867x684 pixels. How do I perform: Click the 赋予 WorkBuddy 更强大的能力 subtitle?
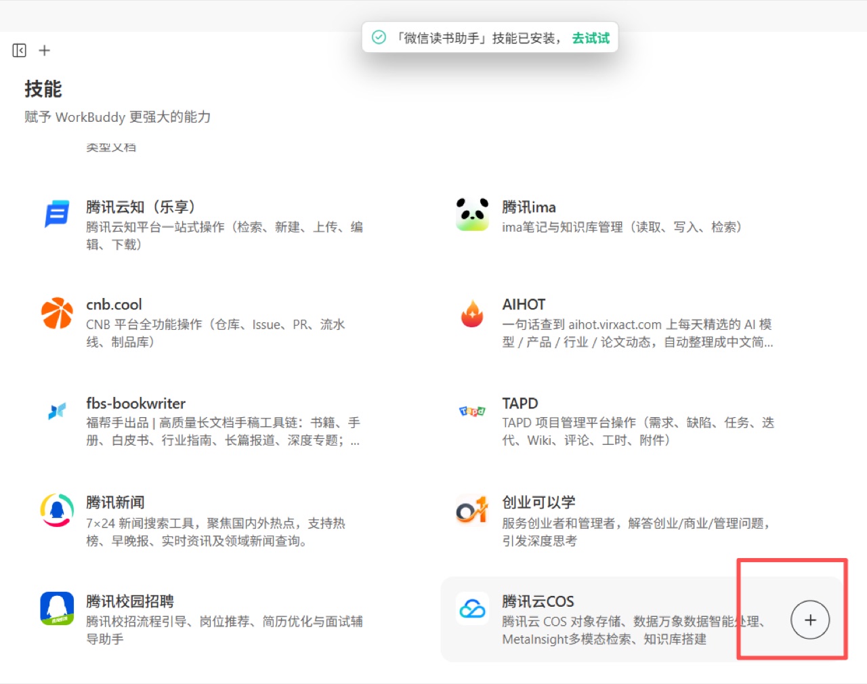point(118,117)
